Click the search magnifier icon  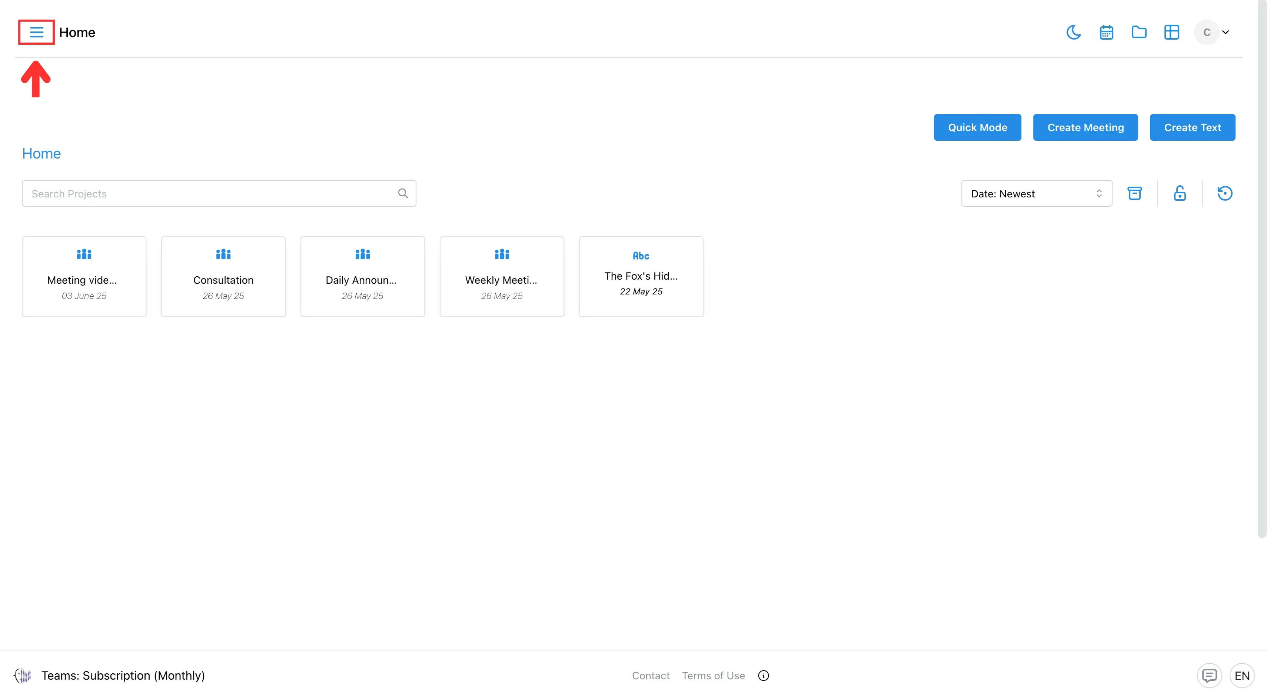pos(403,193)
